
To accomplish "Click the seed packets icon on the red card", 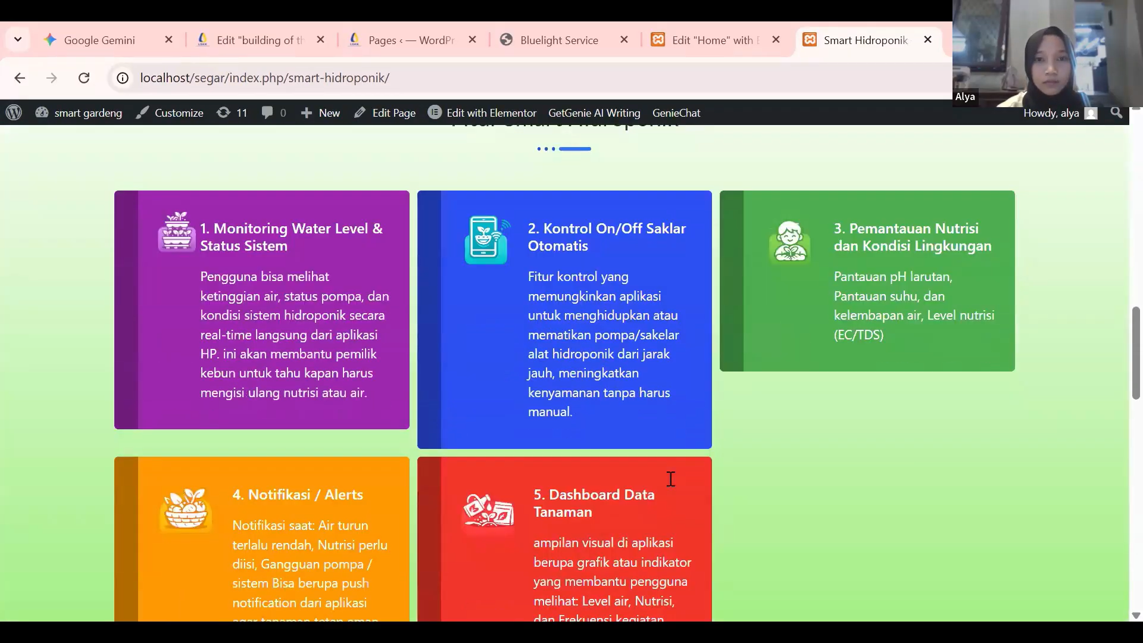I will (488, 511).
